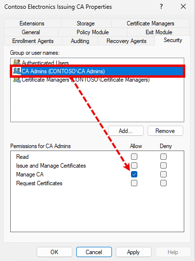
Task: Click the Security tab
Action: [x=173, y=40]
